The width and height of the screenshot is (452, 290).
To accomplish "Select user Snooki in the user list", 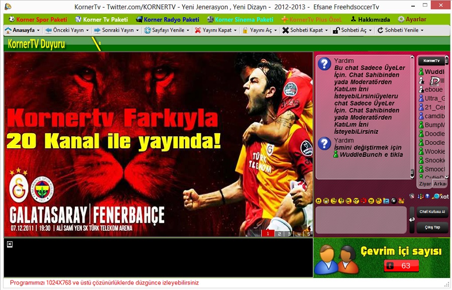I will click(x=432, y=160).
